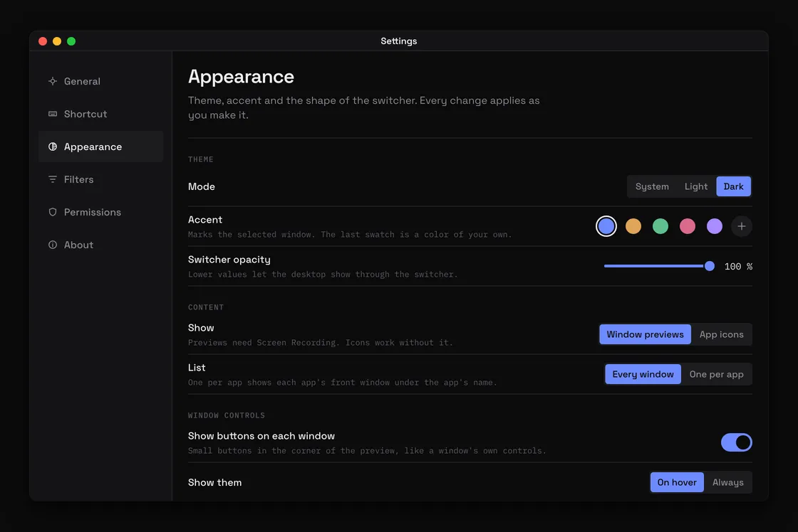Close the Settings window with red button
This screenshot has width=798, height=532.
43,41
